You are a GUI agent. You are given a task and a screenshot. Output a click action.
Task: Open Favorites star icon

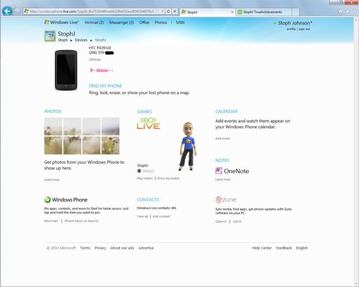pyautogui.click(x=348, y=11)
